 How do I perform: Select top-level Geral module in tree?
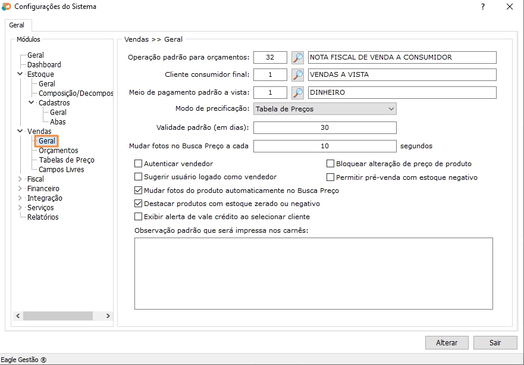[36, 55]
